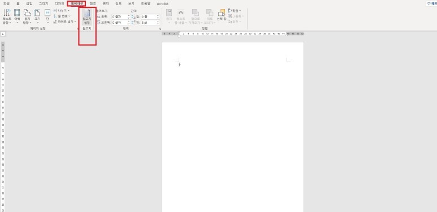Switch to the 참조 (References) tab
Viewport: 437px width, 212px height.
93,3
